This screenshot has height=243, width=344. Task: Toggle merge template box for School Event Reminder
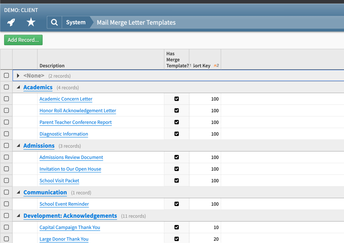click(x=176, y=204)
